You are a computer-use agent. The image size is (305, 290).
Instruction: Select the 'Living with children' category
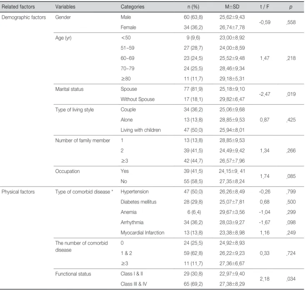pos(141,130)
